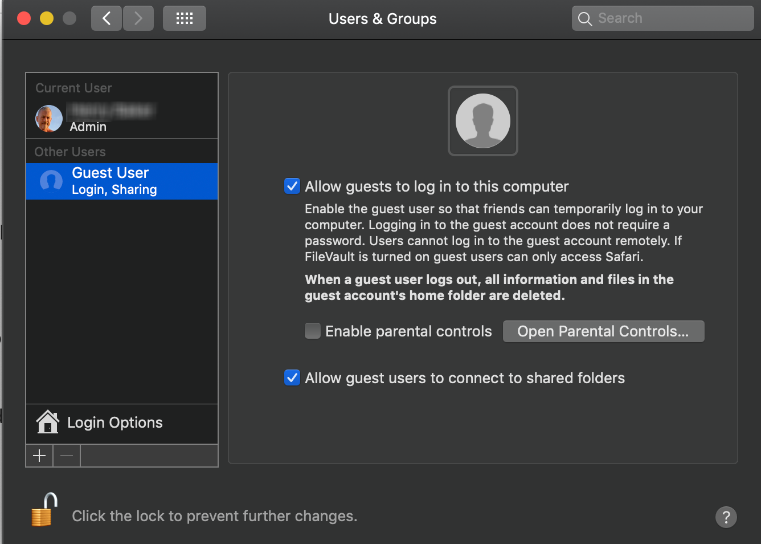Click the Admin user profile photo
Image resolution: width=761 pixels, height=544 pixels.
pos(49,119)
